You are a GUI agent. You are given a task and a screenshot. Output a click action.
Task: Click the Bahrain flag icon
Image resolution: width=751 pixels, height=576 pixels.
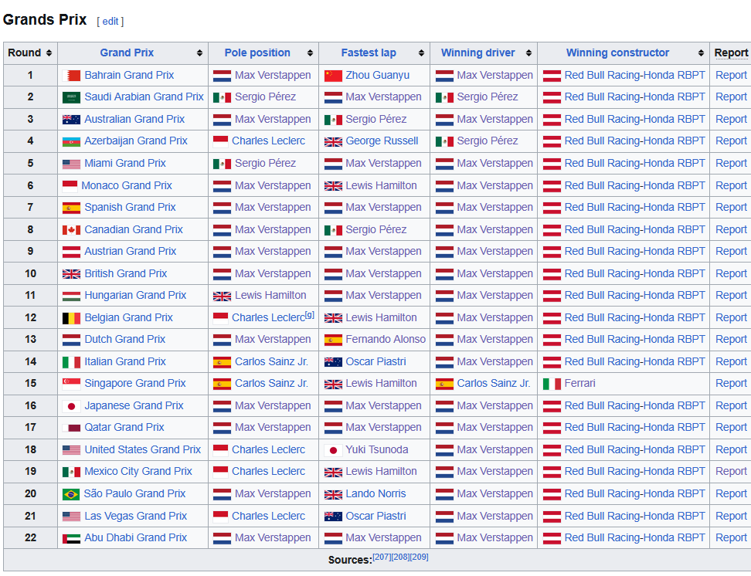click(x=71, y=76)
